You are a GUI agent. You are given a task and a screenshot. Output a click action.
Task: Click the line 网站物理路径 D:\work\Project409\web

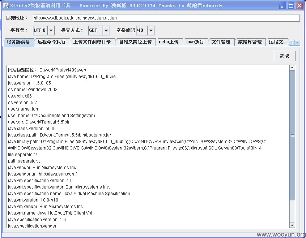(47, 70)
